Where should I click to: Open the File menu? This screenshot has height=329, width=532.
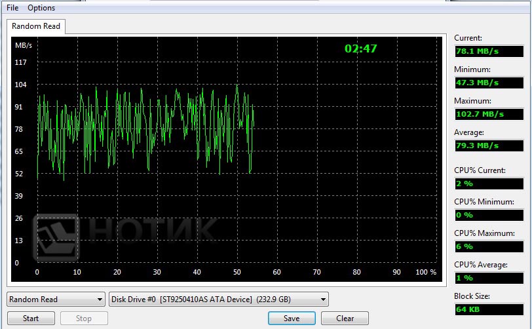(12, 8)
